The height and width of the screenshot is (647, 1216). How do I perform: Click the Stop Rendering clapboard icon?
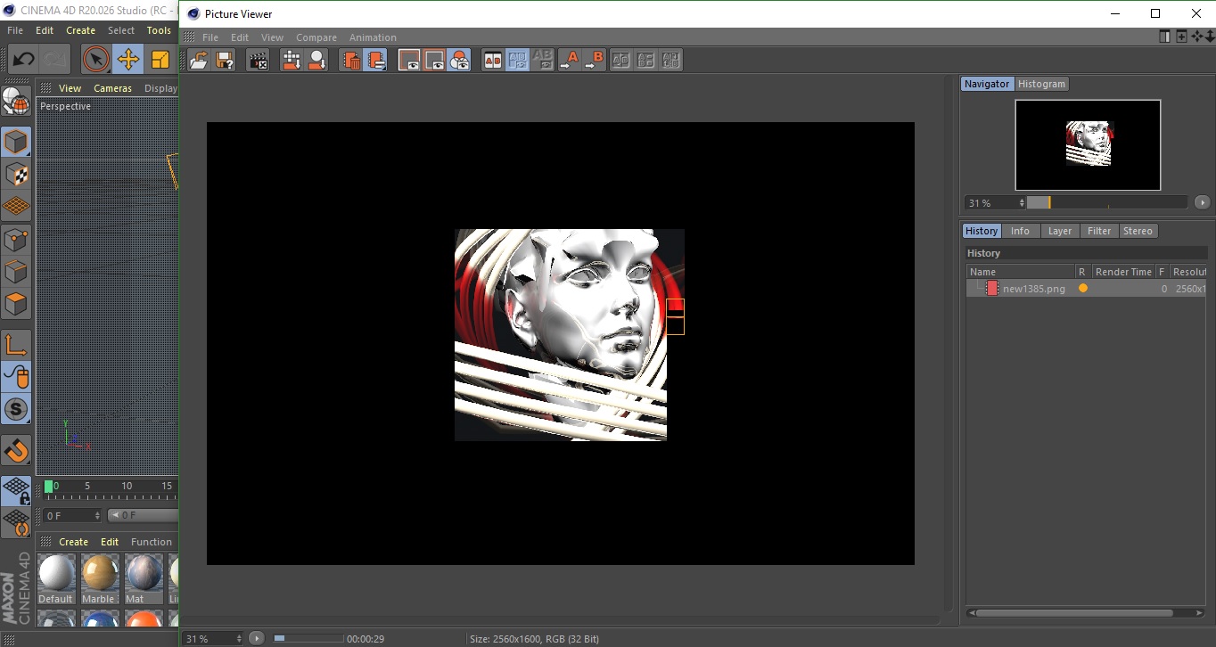[259, 60]
